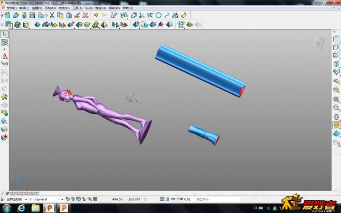Click the zoom magnifier icon in right toolbar

pos(336,107)
